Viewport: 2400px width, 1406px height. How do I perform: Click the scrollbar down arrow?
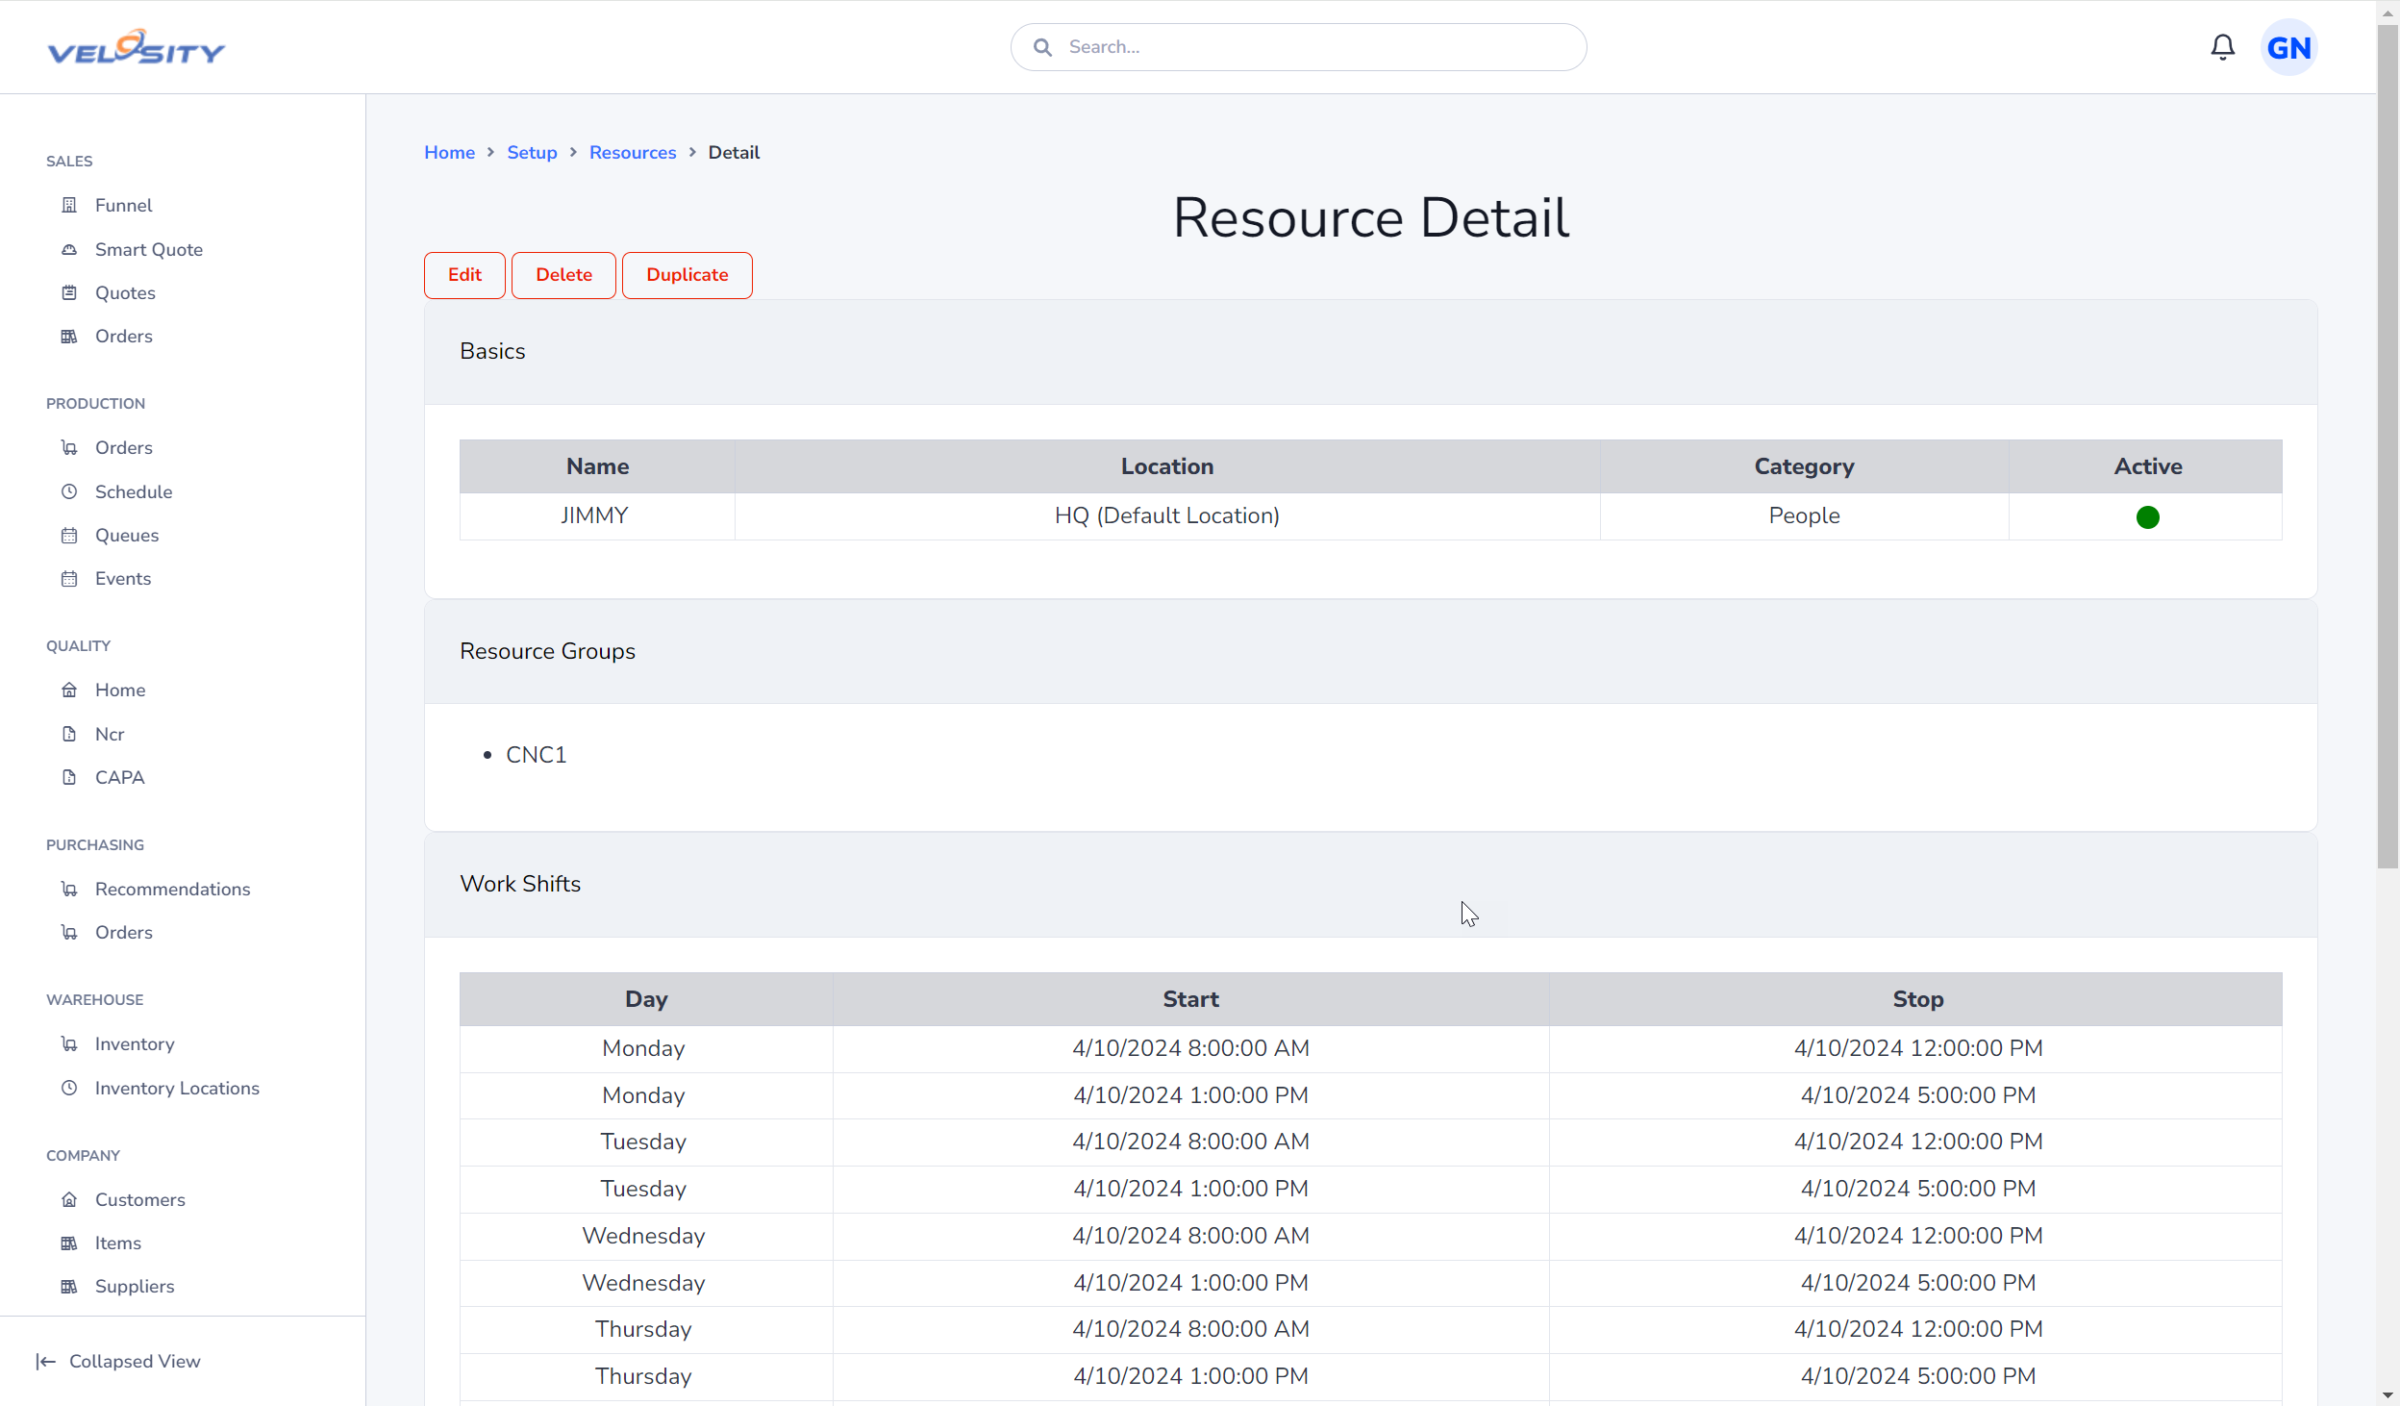tap(2387, 1394)
